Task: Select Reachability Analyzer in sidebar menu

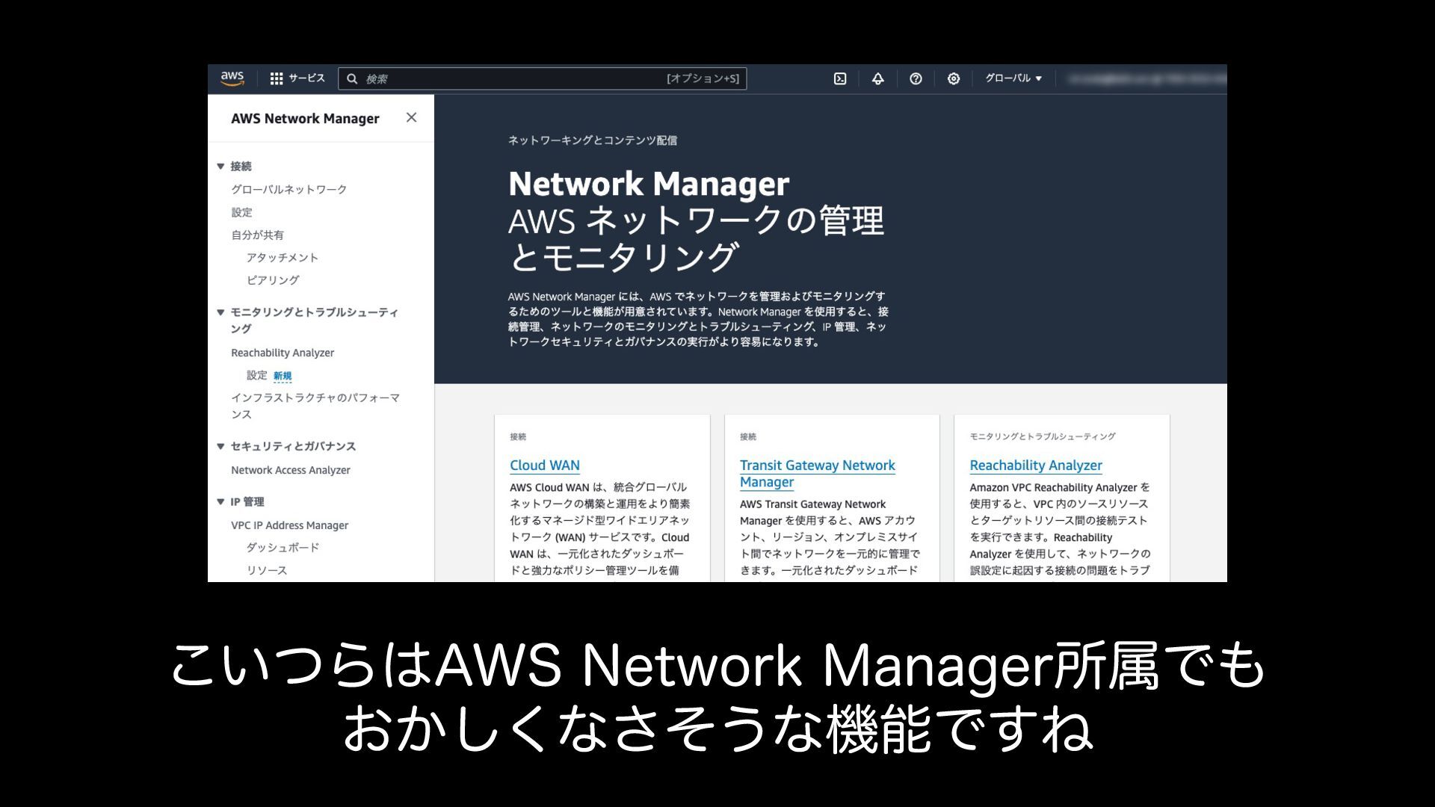Action: (282, 353)
